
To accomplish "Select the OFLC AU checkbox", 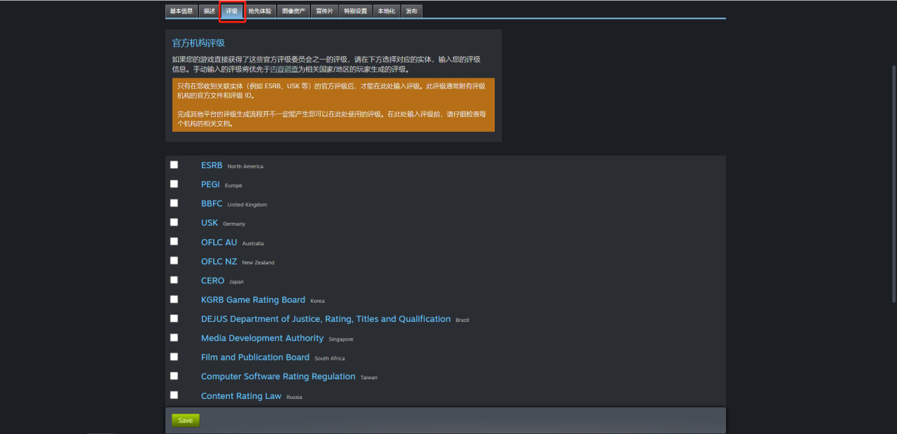I will click(x=174, y=241).
